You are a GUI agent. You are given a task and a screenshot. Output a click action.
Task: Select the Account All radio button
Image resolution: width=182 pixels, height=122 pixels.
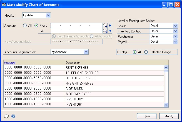[25, 26]
